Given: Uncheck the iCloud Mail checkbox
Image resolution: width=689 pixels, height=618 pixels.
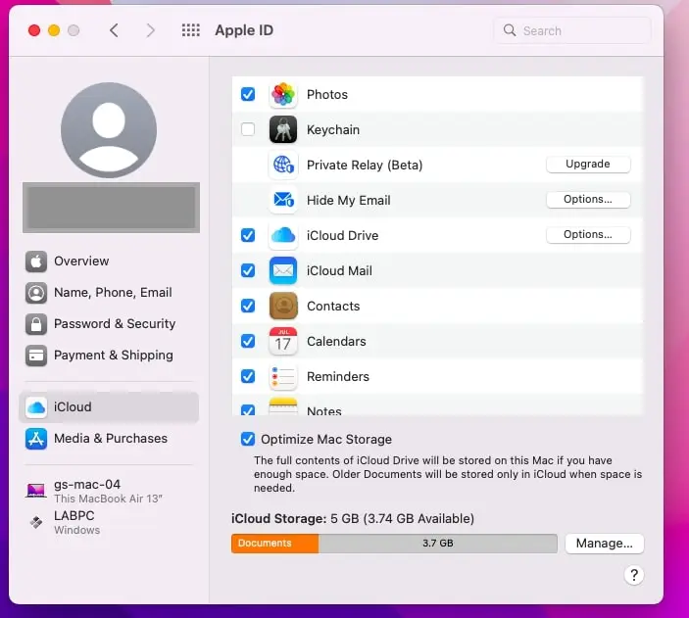Looking at the screenshot, I should point(248,270).
